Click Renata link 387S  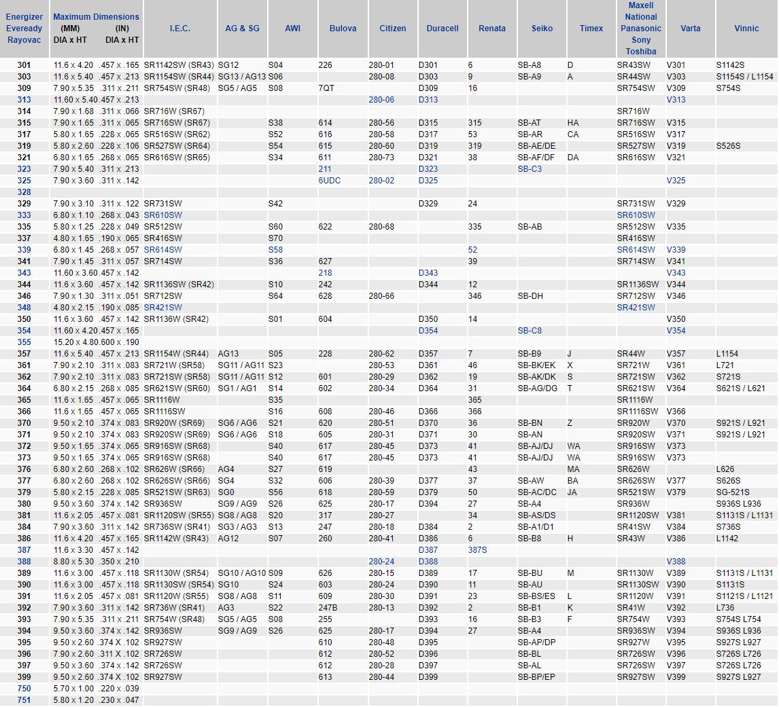[x=477, y=550]
